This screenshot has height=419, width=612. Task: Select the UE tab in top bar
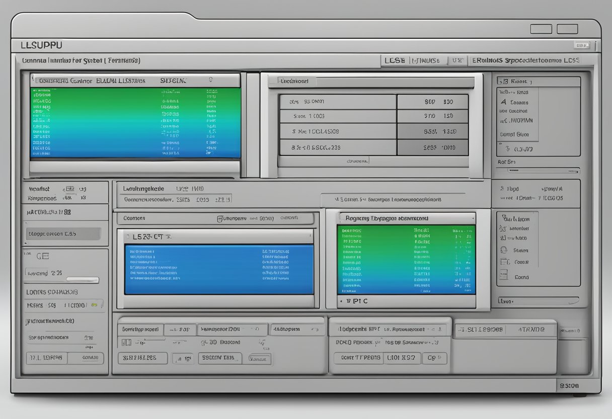click(x=457, y=60)
